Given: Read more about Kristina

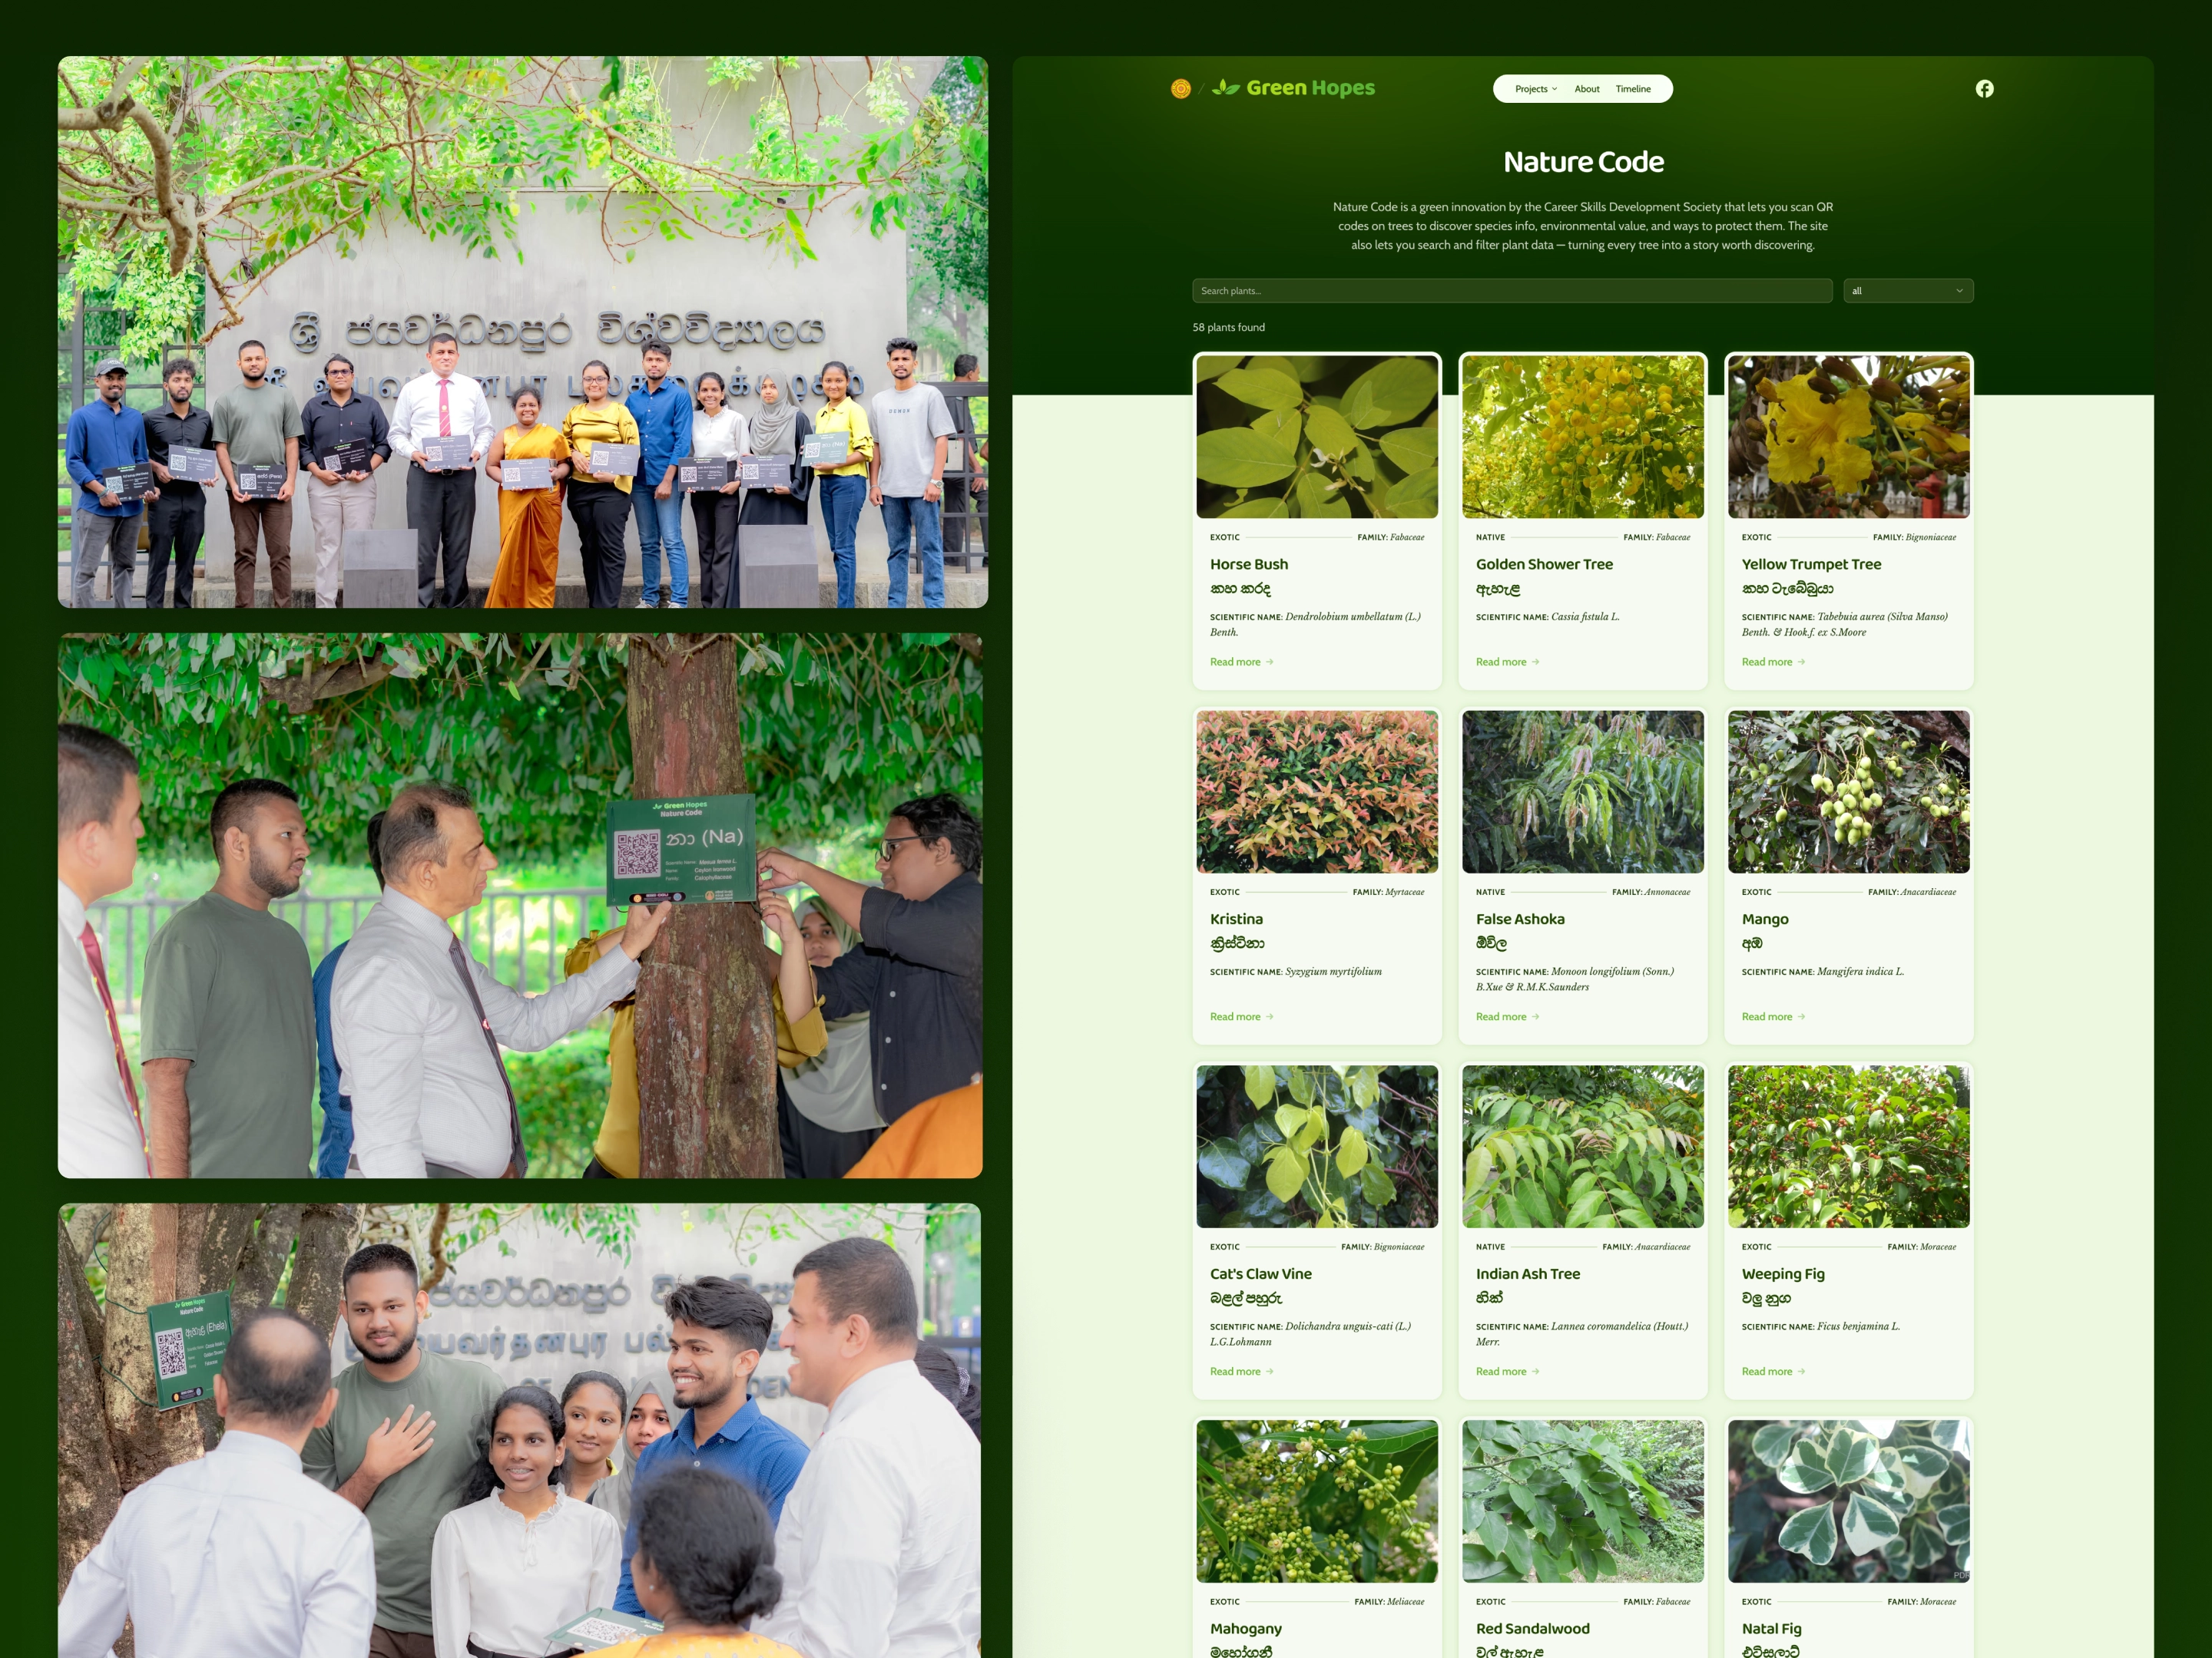Looking at the screenshot, I should pos(1241,1016).
